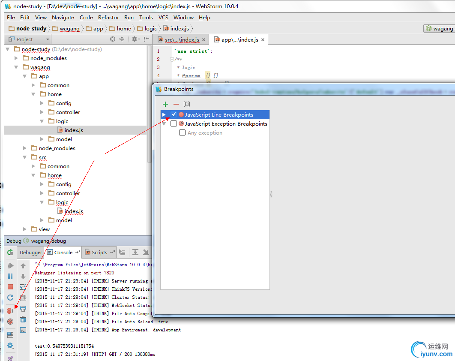Open debug settings gear dropdown

[10, 346]
